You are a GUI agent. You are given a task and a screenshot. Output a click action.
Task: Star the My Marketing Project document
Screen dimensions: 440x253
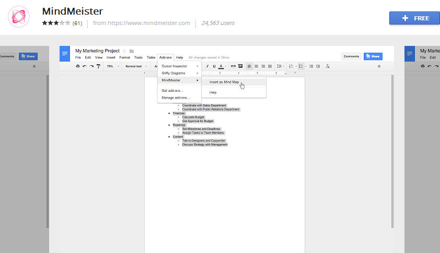(124, 51)
